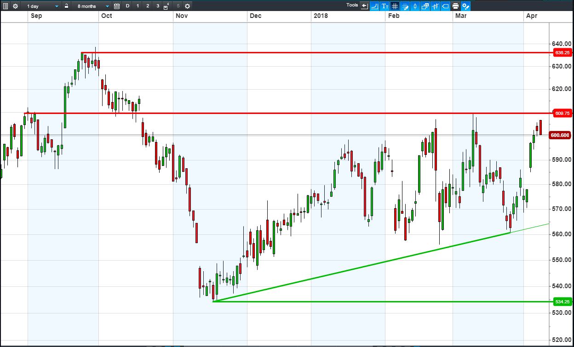Image resolution: width=574 pixels, height=347 pixels.
Task: Select layout preset 2
Action: [148, 6]
